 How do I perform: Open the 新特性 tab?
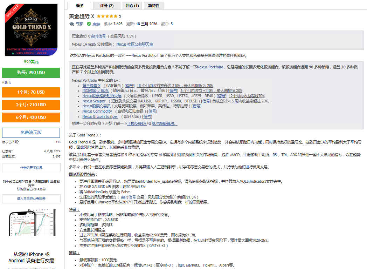153,6
